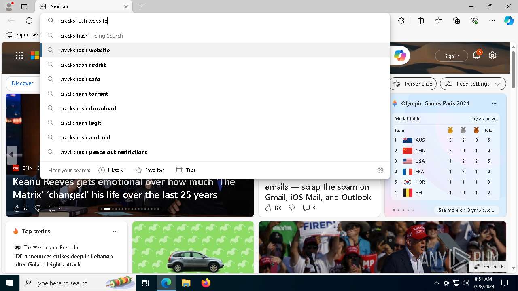Like the emails spam article
This screenshot has height=291, width=518.
273,208
